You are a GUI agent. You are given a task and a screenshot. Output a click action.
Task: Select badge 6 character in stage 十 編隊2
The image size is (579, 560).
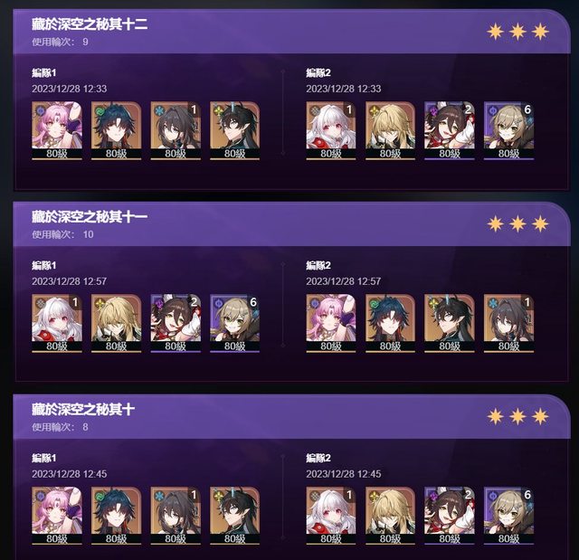coord(508,516)
